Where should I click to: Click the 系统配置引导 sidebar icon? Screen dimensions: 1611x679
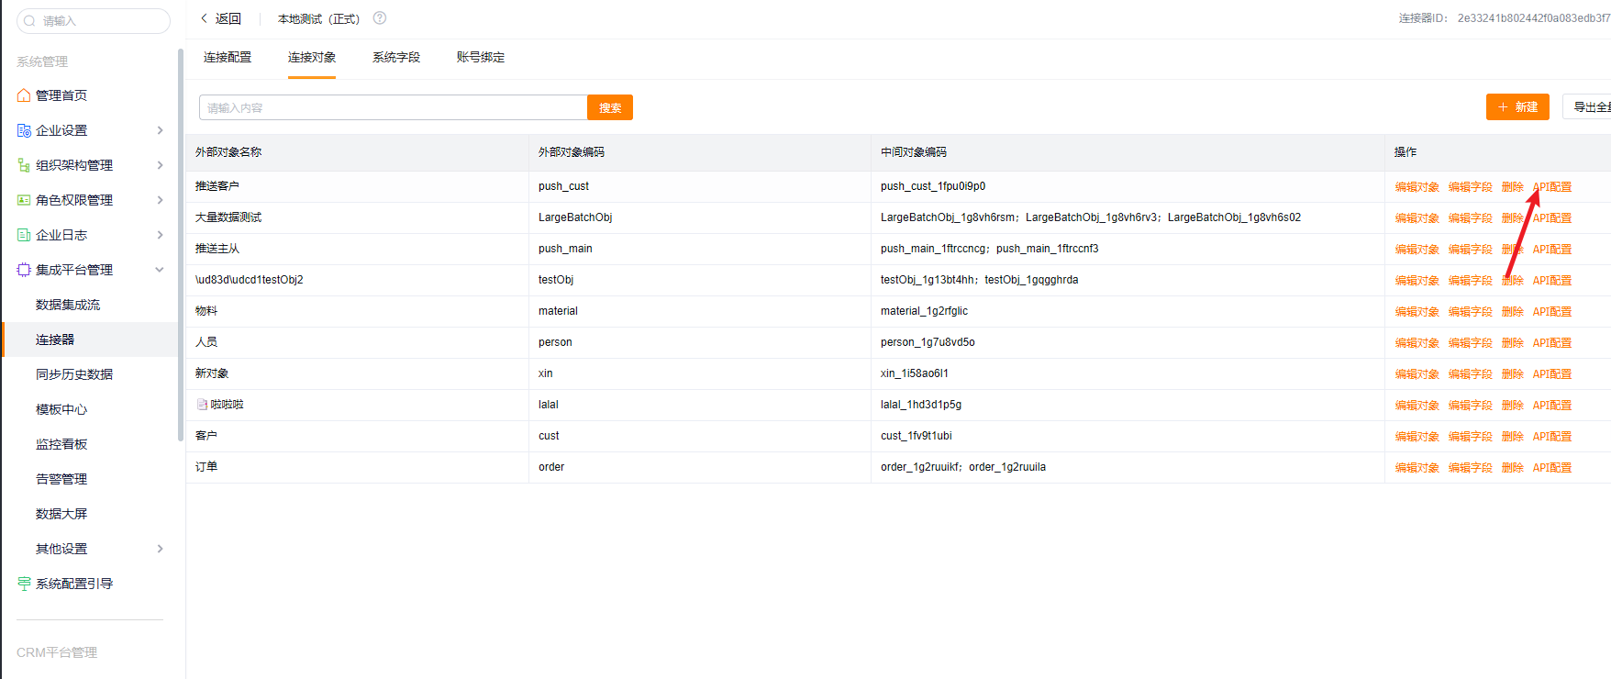(x=24, y=584)
